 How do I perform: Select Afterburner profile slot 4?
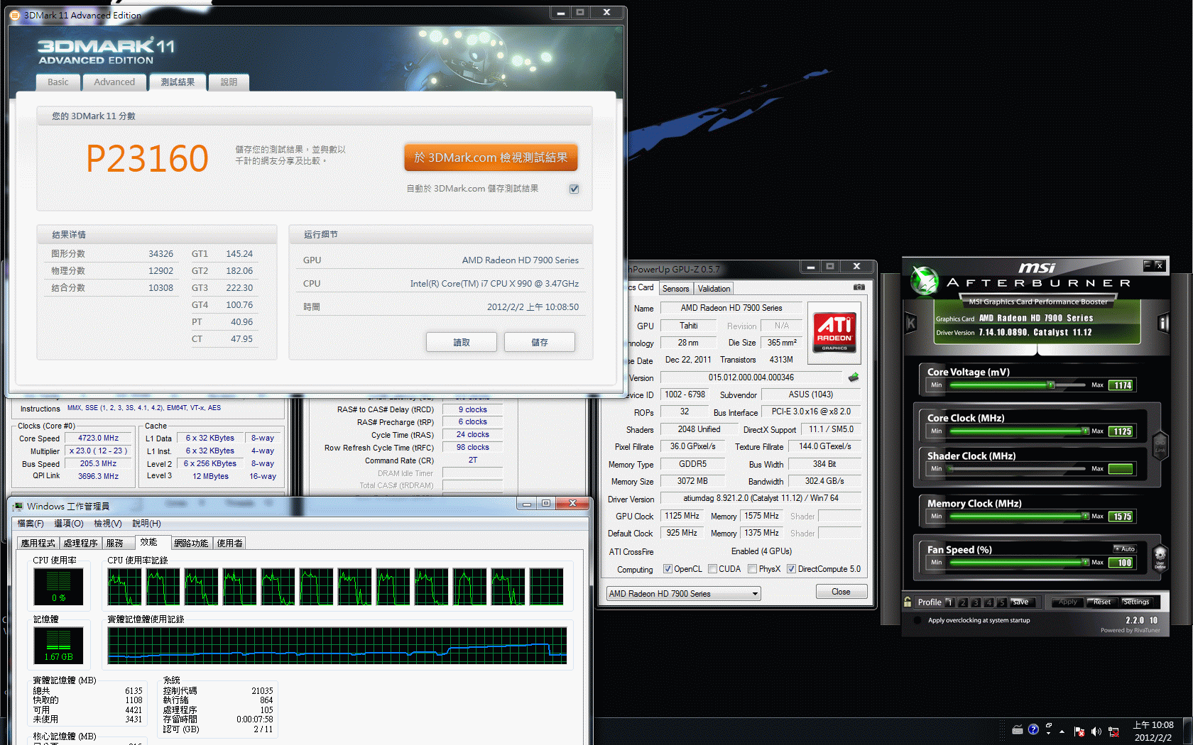[988, 602]
